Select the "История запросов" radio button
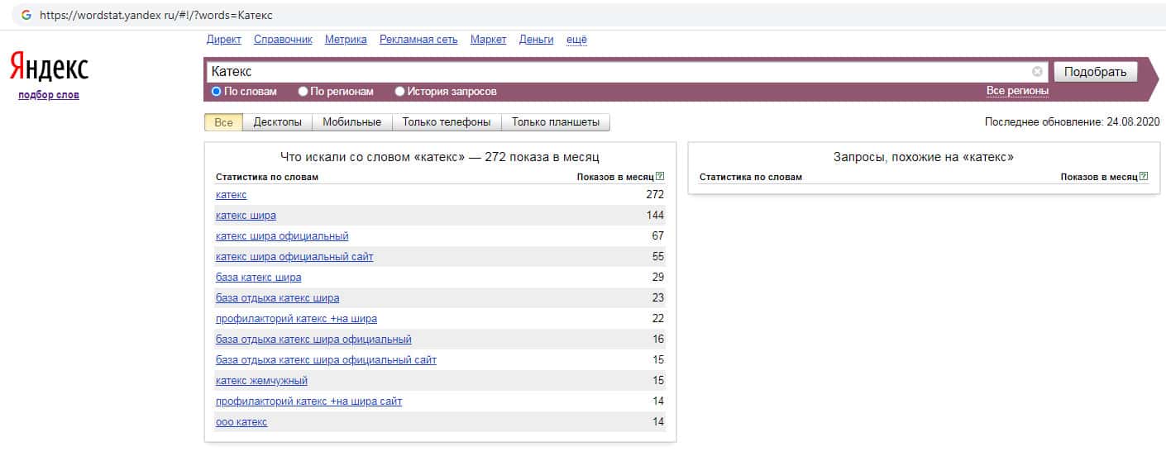1166x456 pixels. [400, 92]
